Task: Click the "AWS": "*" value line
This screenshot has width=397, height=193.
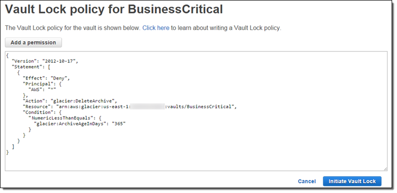Action: 42,90
